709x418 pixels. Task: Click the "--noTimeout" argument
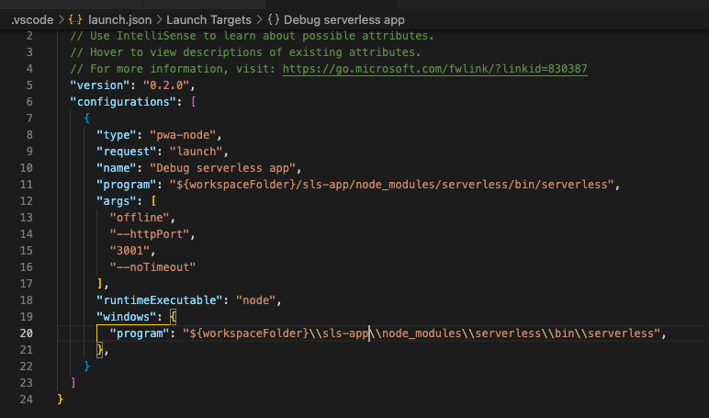click(152, 267)
